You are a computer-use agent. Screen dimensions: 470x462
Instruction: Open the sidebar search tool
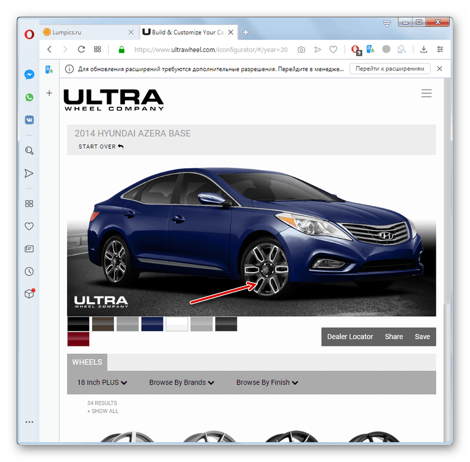[x=29, y=151]
